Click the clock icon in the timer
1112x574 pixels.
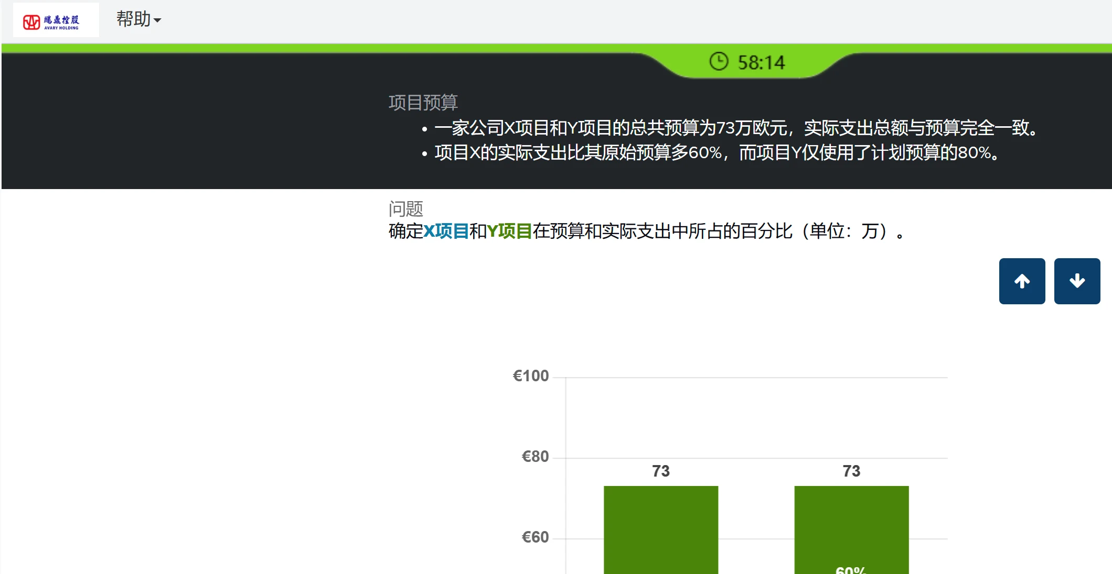[x=719, y=62]
